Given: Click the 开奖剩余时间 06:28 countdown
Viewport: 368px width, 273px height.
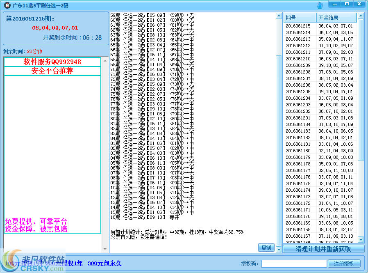Looking at the screenshot, I should point(72,37).
